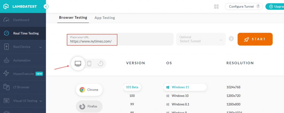Viewport: 284px width, 113px height.
Task: Open Dashboard from the sidebar
Action: coord(21,20)
